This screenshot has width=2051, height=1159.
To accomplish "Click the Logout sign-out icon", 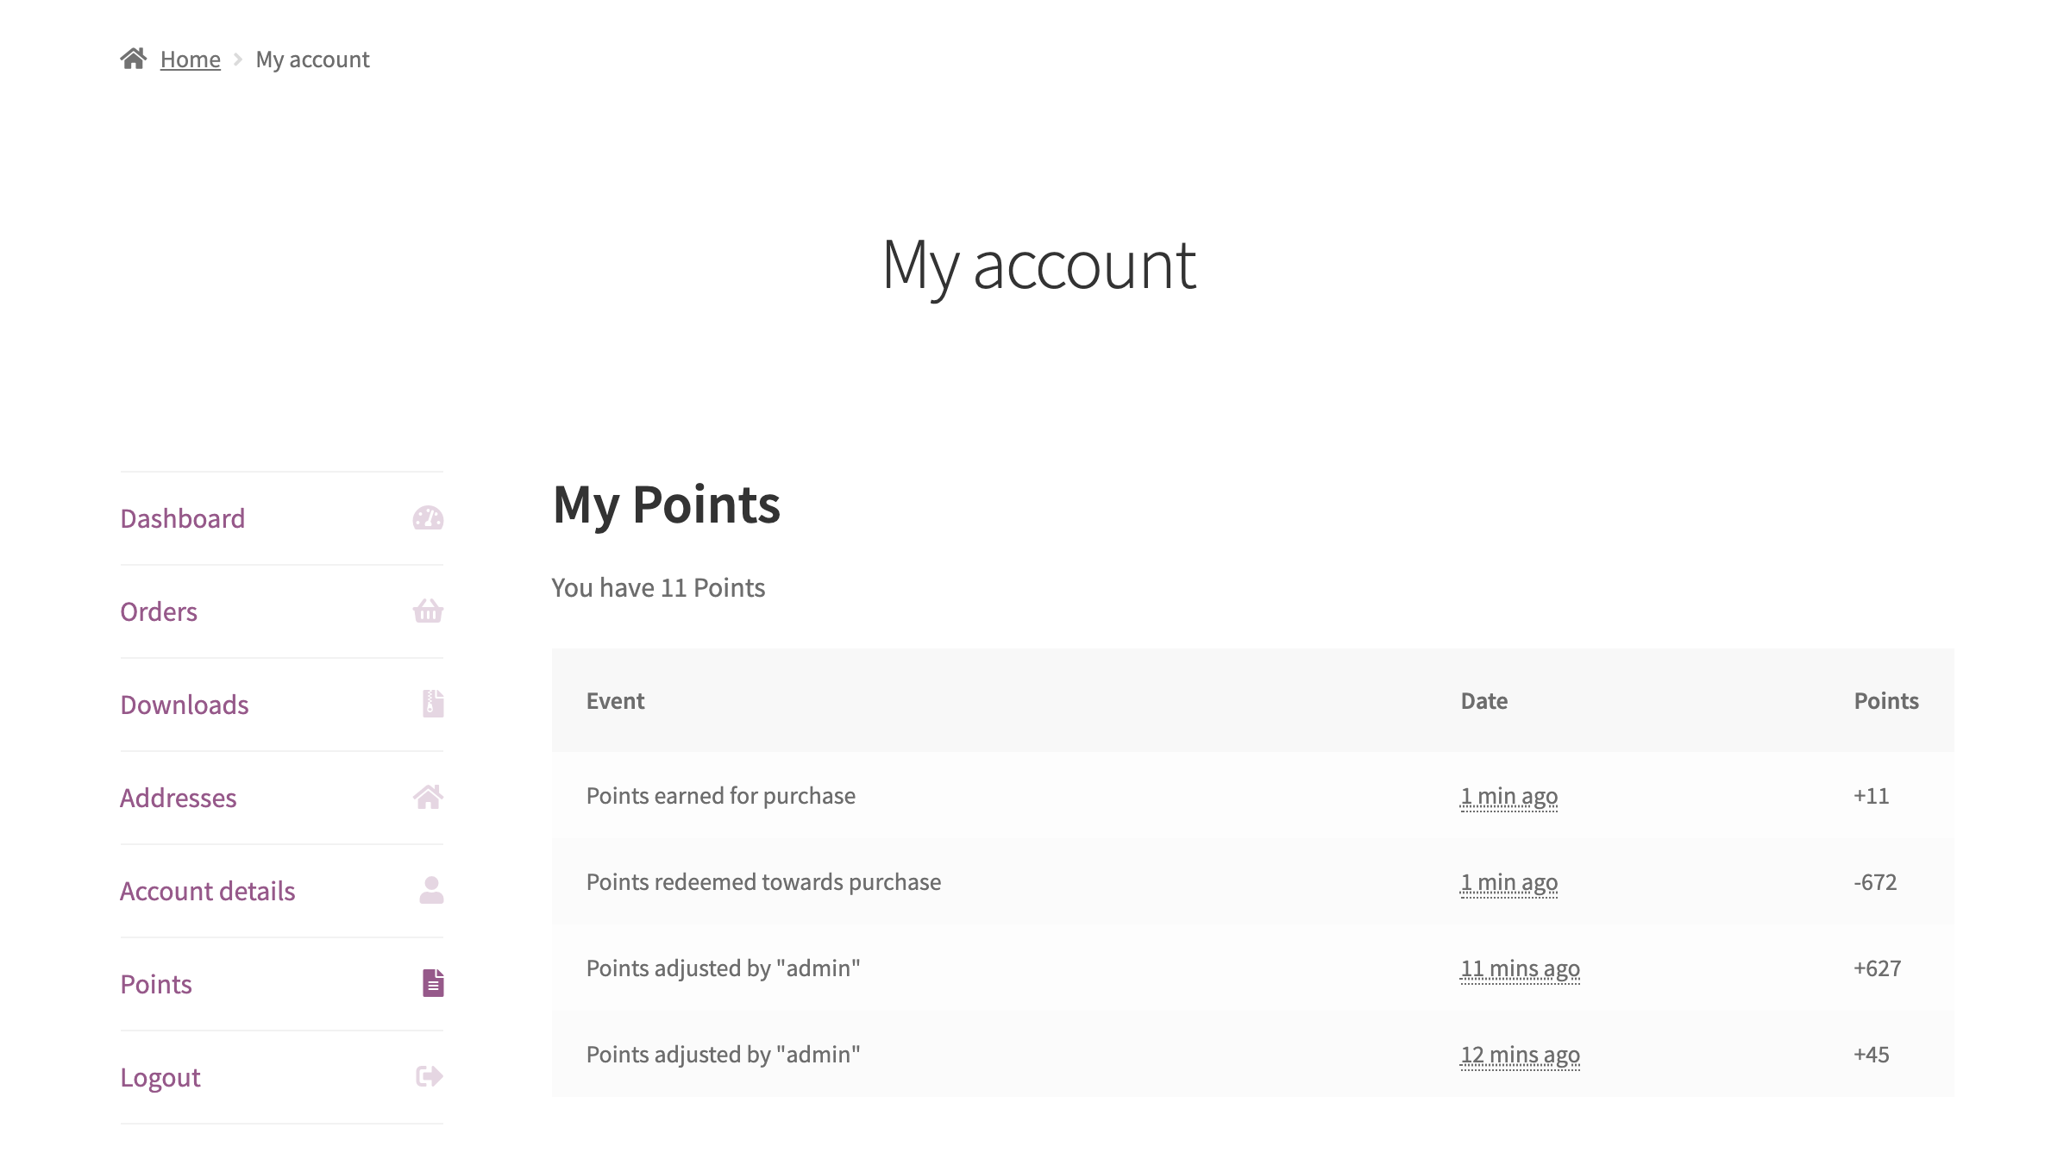I will pos(429,1076).
